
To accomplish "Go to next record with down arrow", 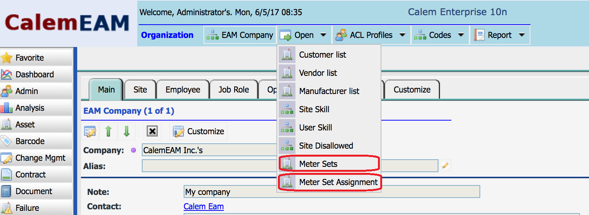I will pos(127,132).
